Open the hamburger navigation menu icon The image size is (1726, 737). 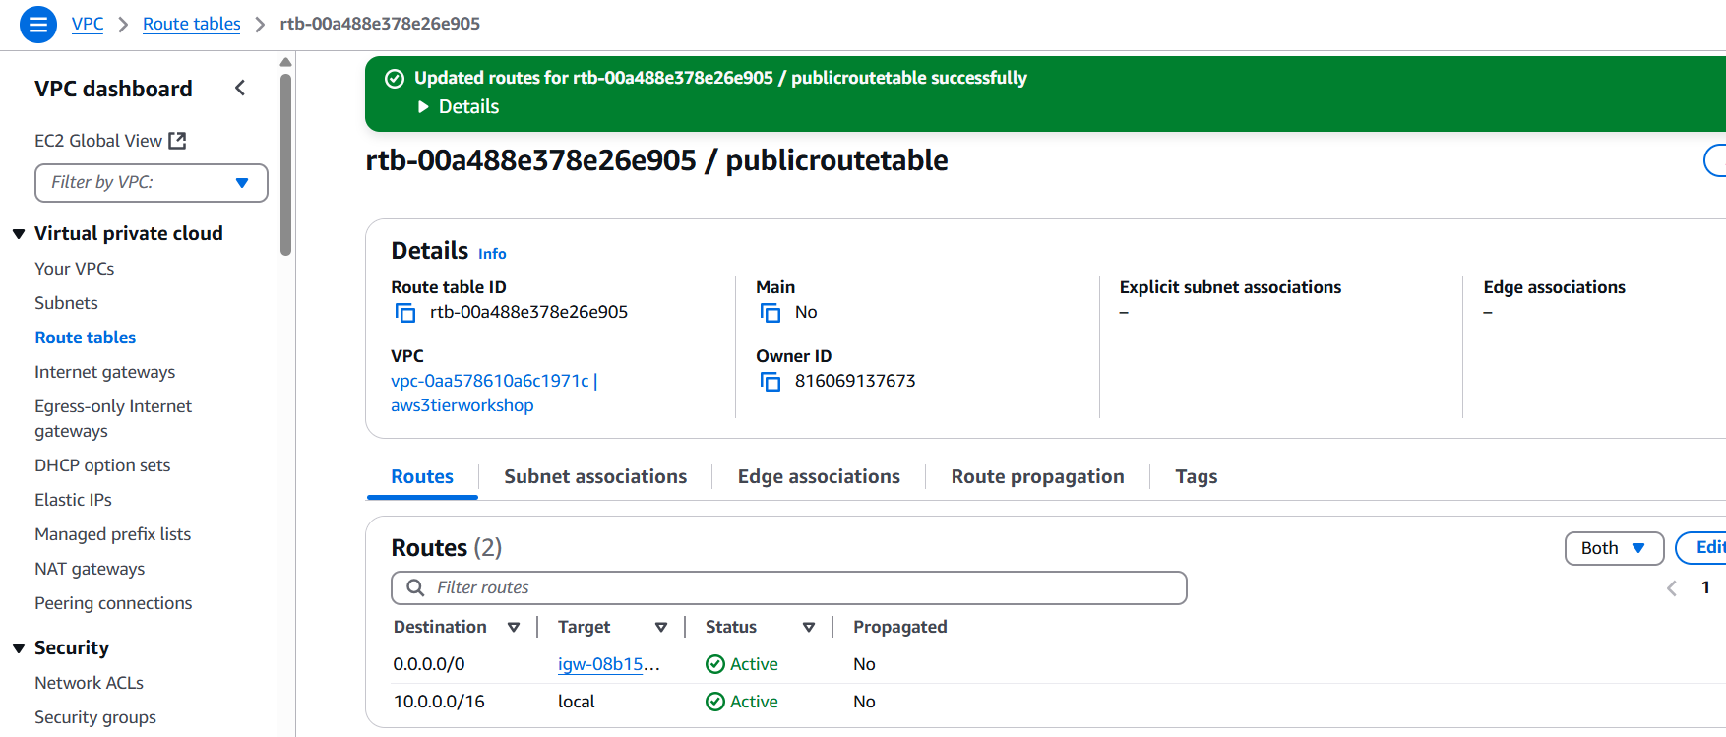tap(37, 24)
